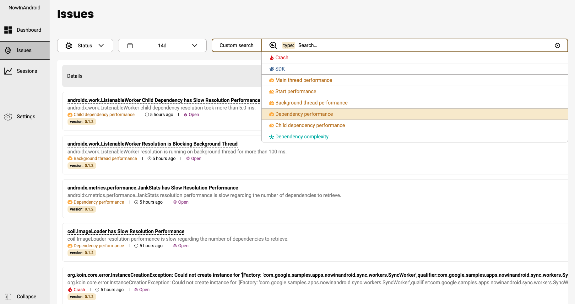Click the Settings gear icon
The image size is (575, 304).
8,117
